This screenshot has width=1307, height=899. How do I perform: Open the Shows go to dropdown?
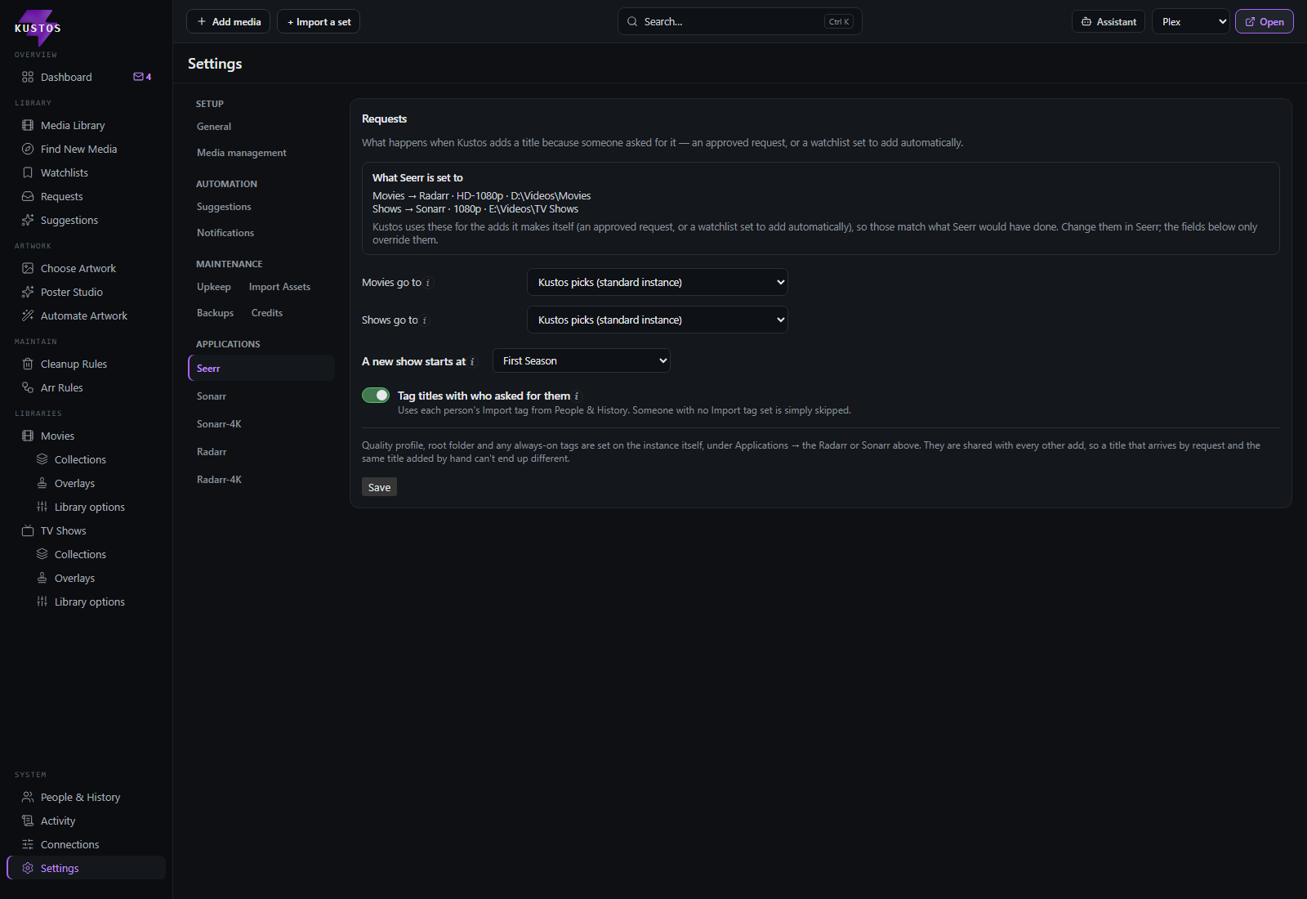(x=658, y=320)
